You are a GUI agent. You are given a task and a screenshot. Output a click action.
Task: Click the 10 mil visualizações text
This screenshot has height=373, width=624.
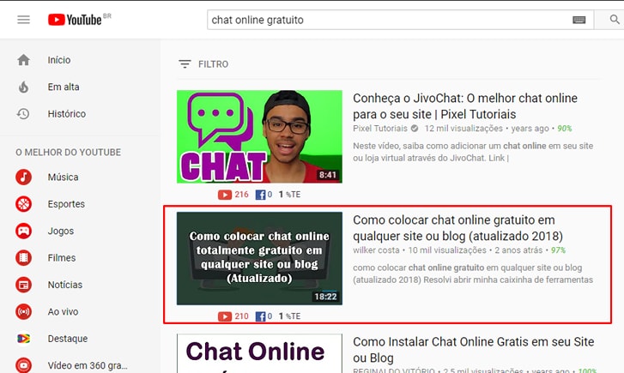pyautogui.click(x=447, y=250)
